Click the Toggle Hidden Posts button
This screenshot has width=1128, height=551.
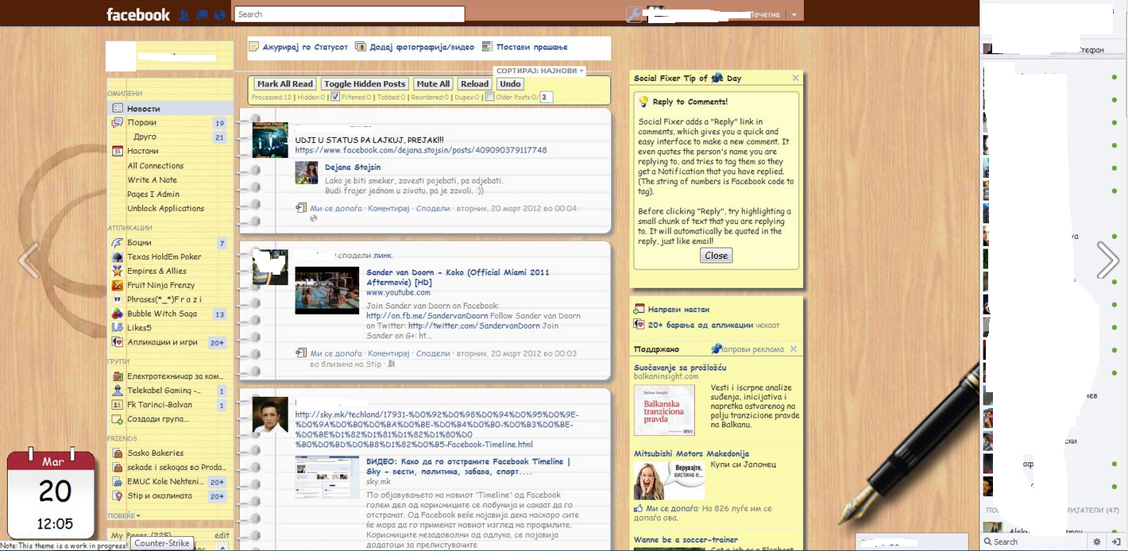[x=365, y=84]
